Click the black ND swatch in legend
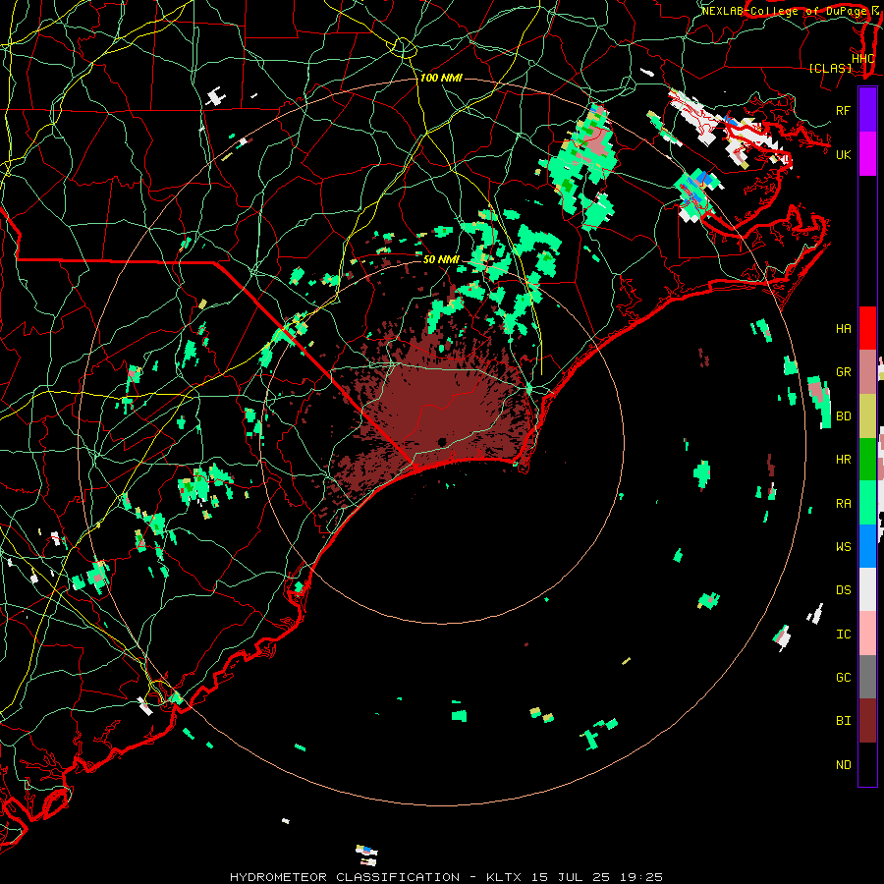 click(867, 764)
